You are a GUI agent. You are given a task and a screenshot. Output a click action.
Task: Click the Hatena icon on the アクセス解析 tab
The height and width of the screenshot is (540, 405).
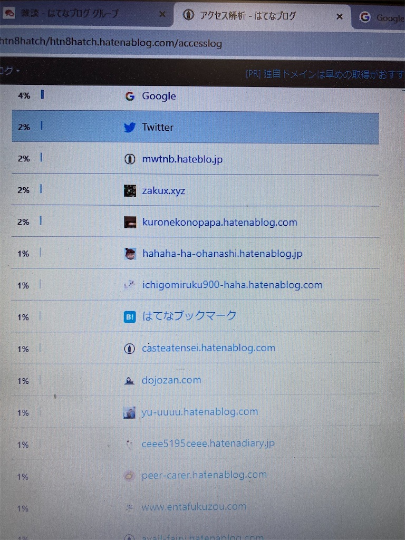188,15
